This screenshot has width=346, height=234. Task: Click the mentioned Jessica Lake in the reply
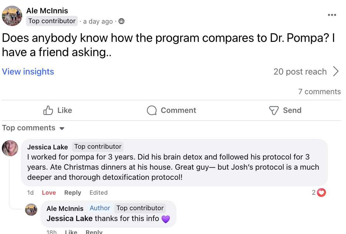point(70,218)
